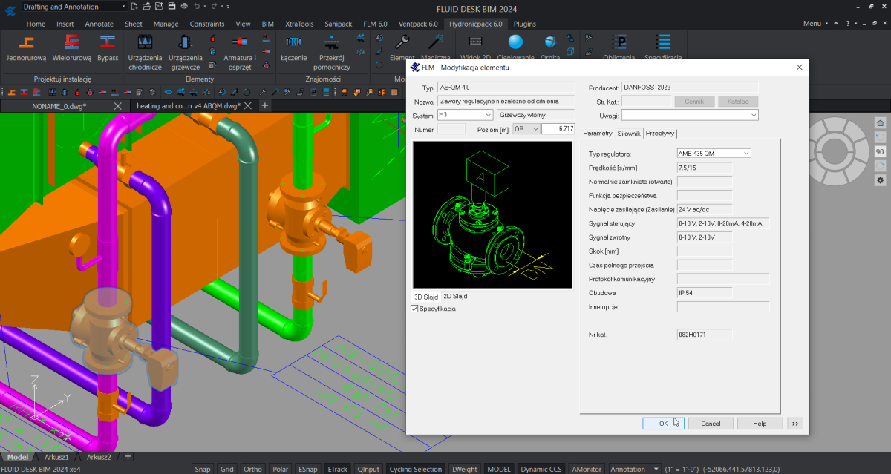This screenshot has height=474, width=891.
Task: Click the Cancel button
Action: [x=710, y=424]
